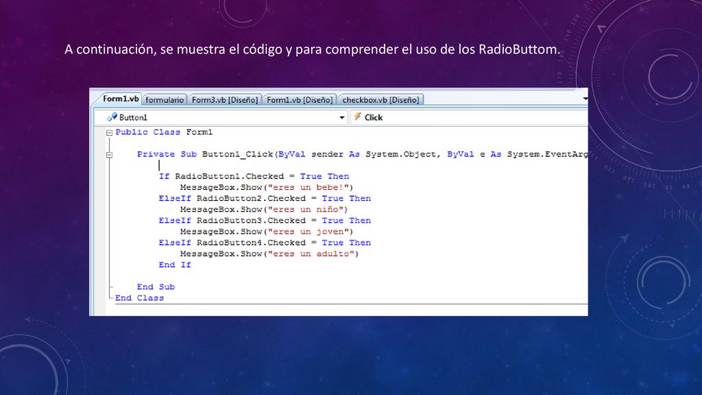The height and width of the screenshot is (395, 702).
Task: Click the RadioButton2.Checked line
Action: pyautogui.click(x=265, y=198)
